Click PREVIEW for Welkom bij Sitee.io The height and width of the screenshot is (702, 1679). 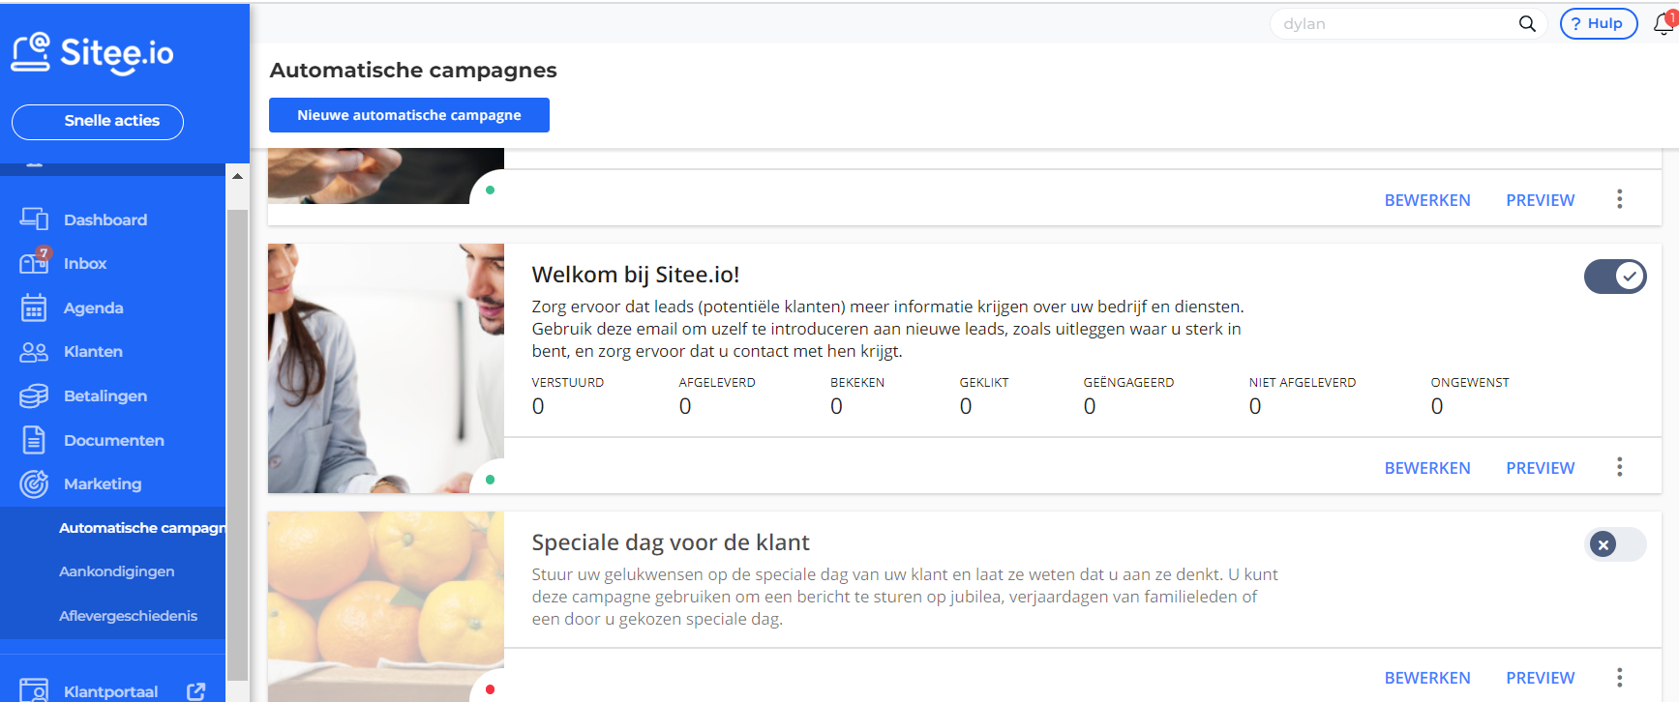tap(1541, 468)
